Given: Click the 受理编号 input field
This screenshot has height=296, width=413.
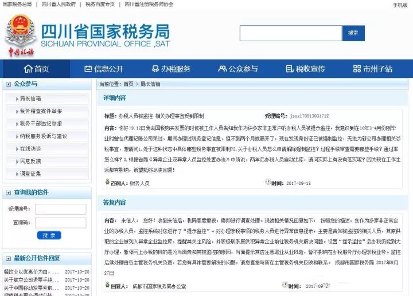Looking at the screenshot, I should [61, 209].
